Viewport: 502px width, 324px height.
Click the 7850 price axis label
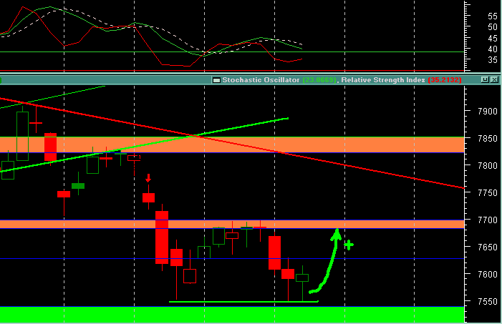pyautogui.click(x=487, y=139)
